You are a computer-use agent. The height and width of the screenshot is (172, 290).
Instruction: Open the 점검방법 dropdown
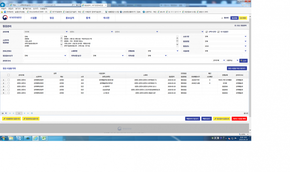225,41
